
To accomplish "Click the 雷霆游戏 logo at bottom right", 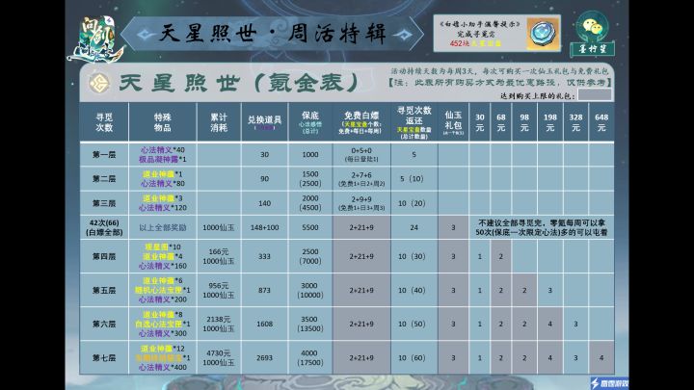I will click(609, 383).
